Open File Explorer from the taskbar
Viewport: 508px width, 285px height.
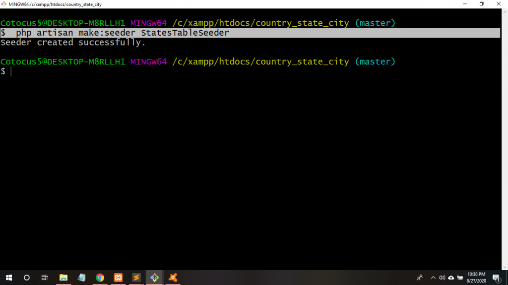(x=63, y=278)
